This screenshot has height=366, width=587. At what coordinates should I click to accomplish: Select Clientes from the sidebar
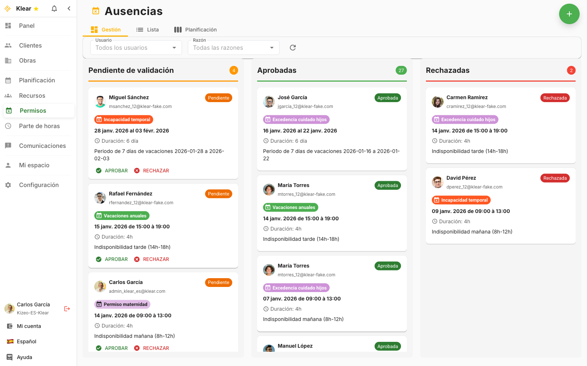tap(30, 45)
